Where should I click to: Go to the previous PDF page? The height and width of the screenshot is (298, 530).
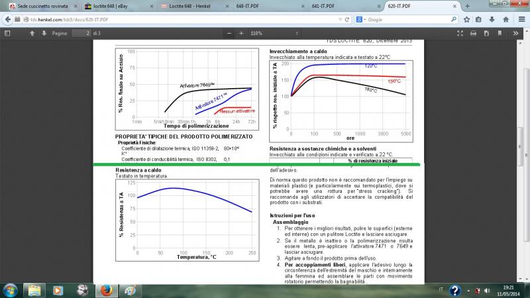pos(32,33)
